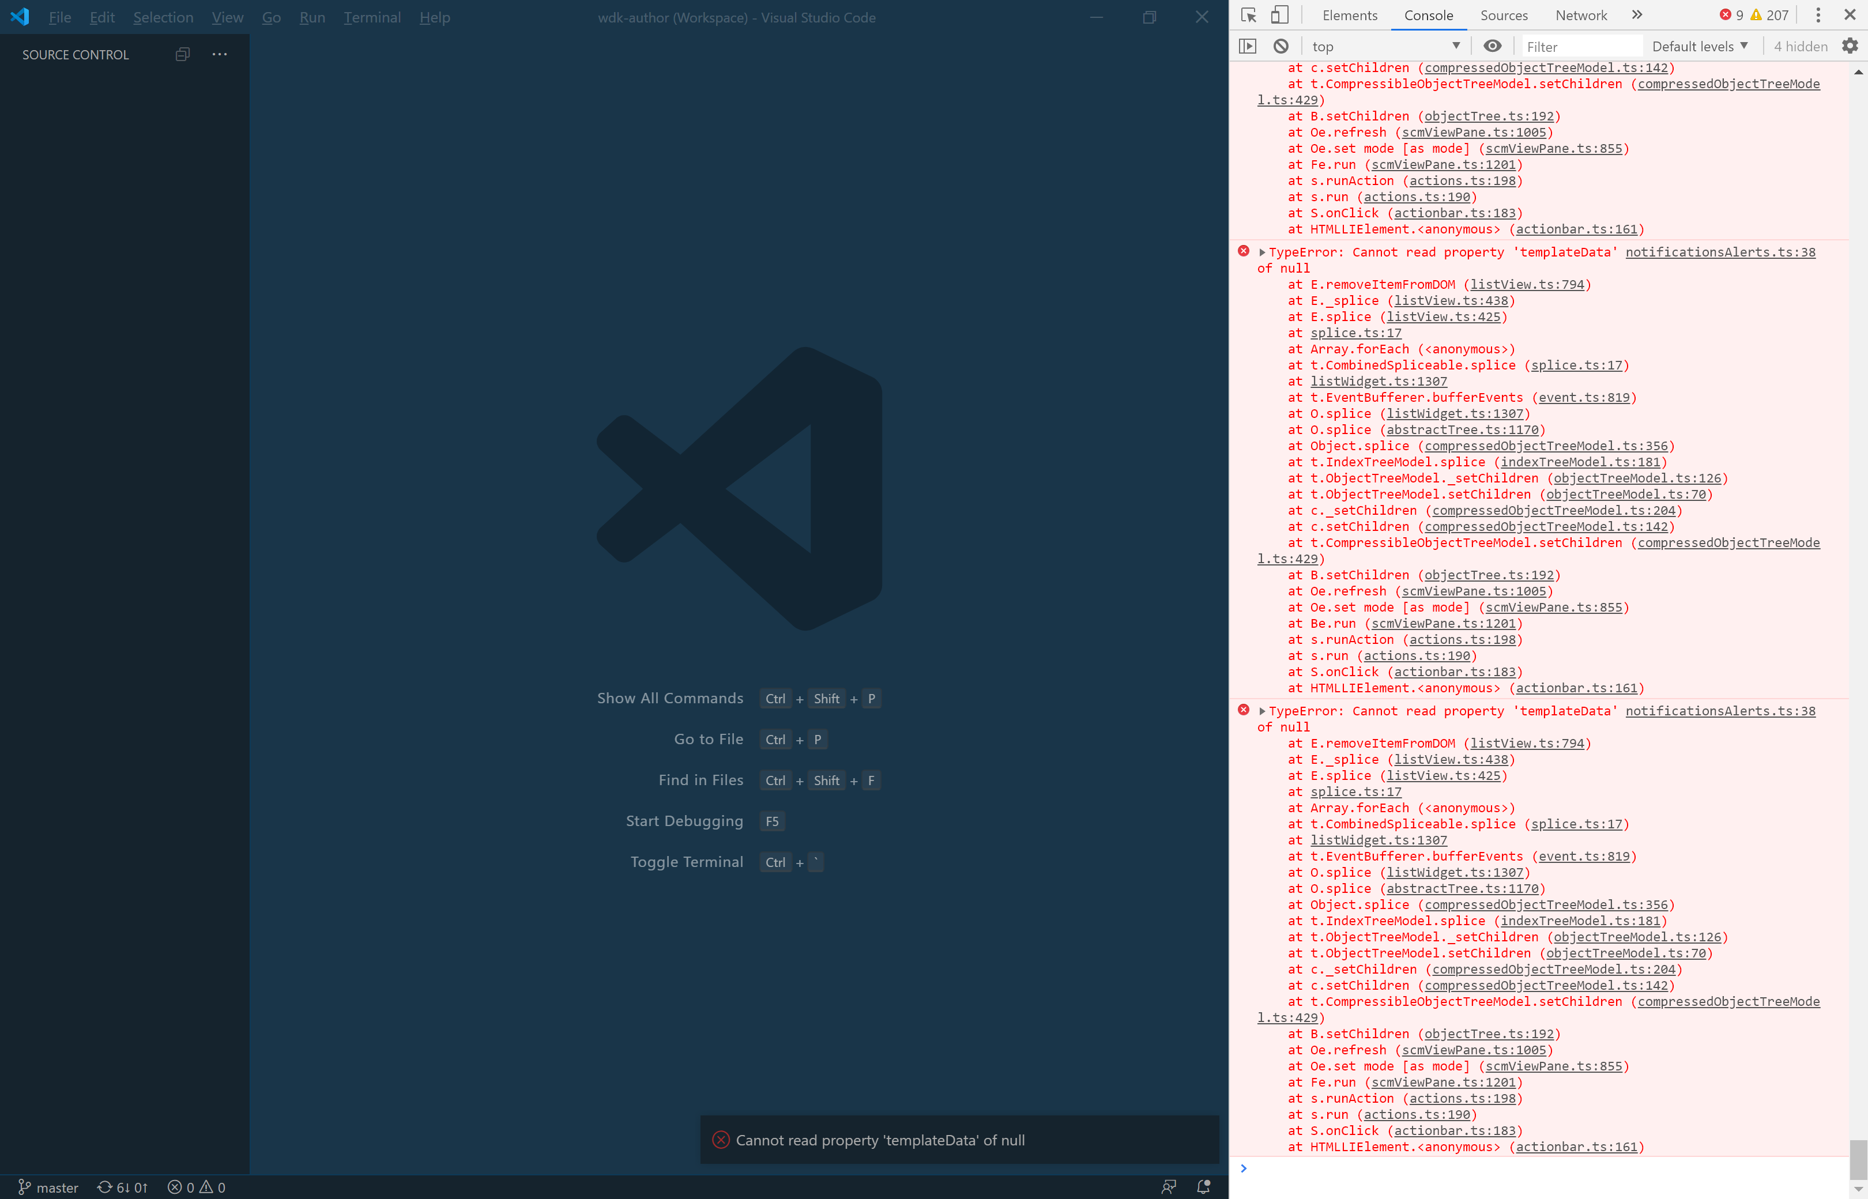
Task: Expand the TypeError stack trace triangle
Action: coord(1262,251)
